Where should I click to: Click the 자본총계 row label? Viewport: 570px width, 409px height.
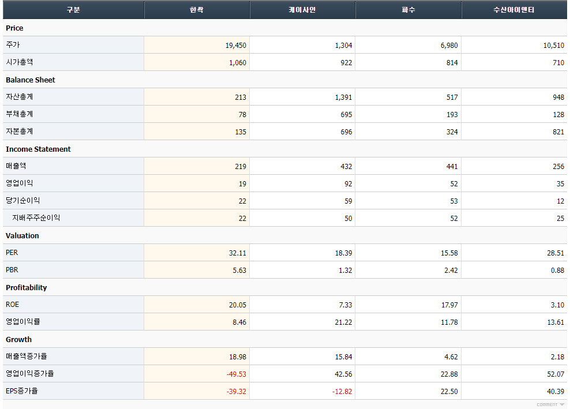tap(19, 132)
